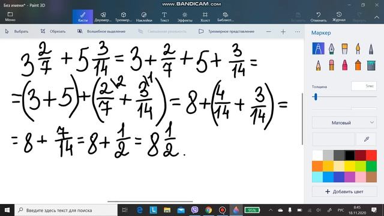Viewport: 384px width, 216px height.
Task: Open the Матовый material dropdown
Action: pos(344,122)
